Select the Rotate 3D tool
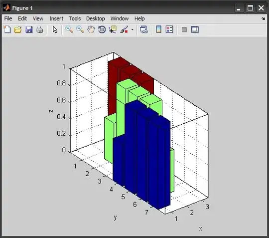The width and height of the screenshot is (269, 238). 102,29
